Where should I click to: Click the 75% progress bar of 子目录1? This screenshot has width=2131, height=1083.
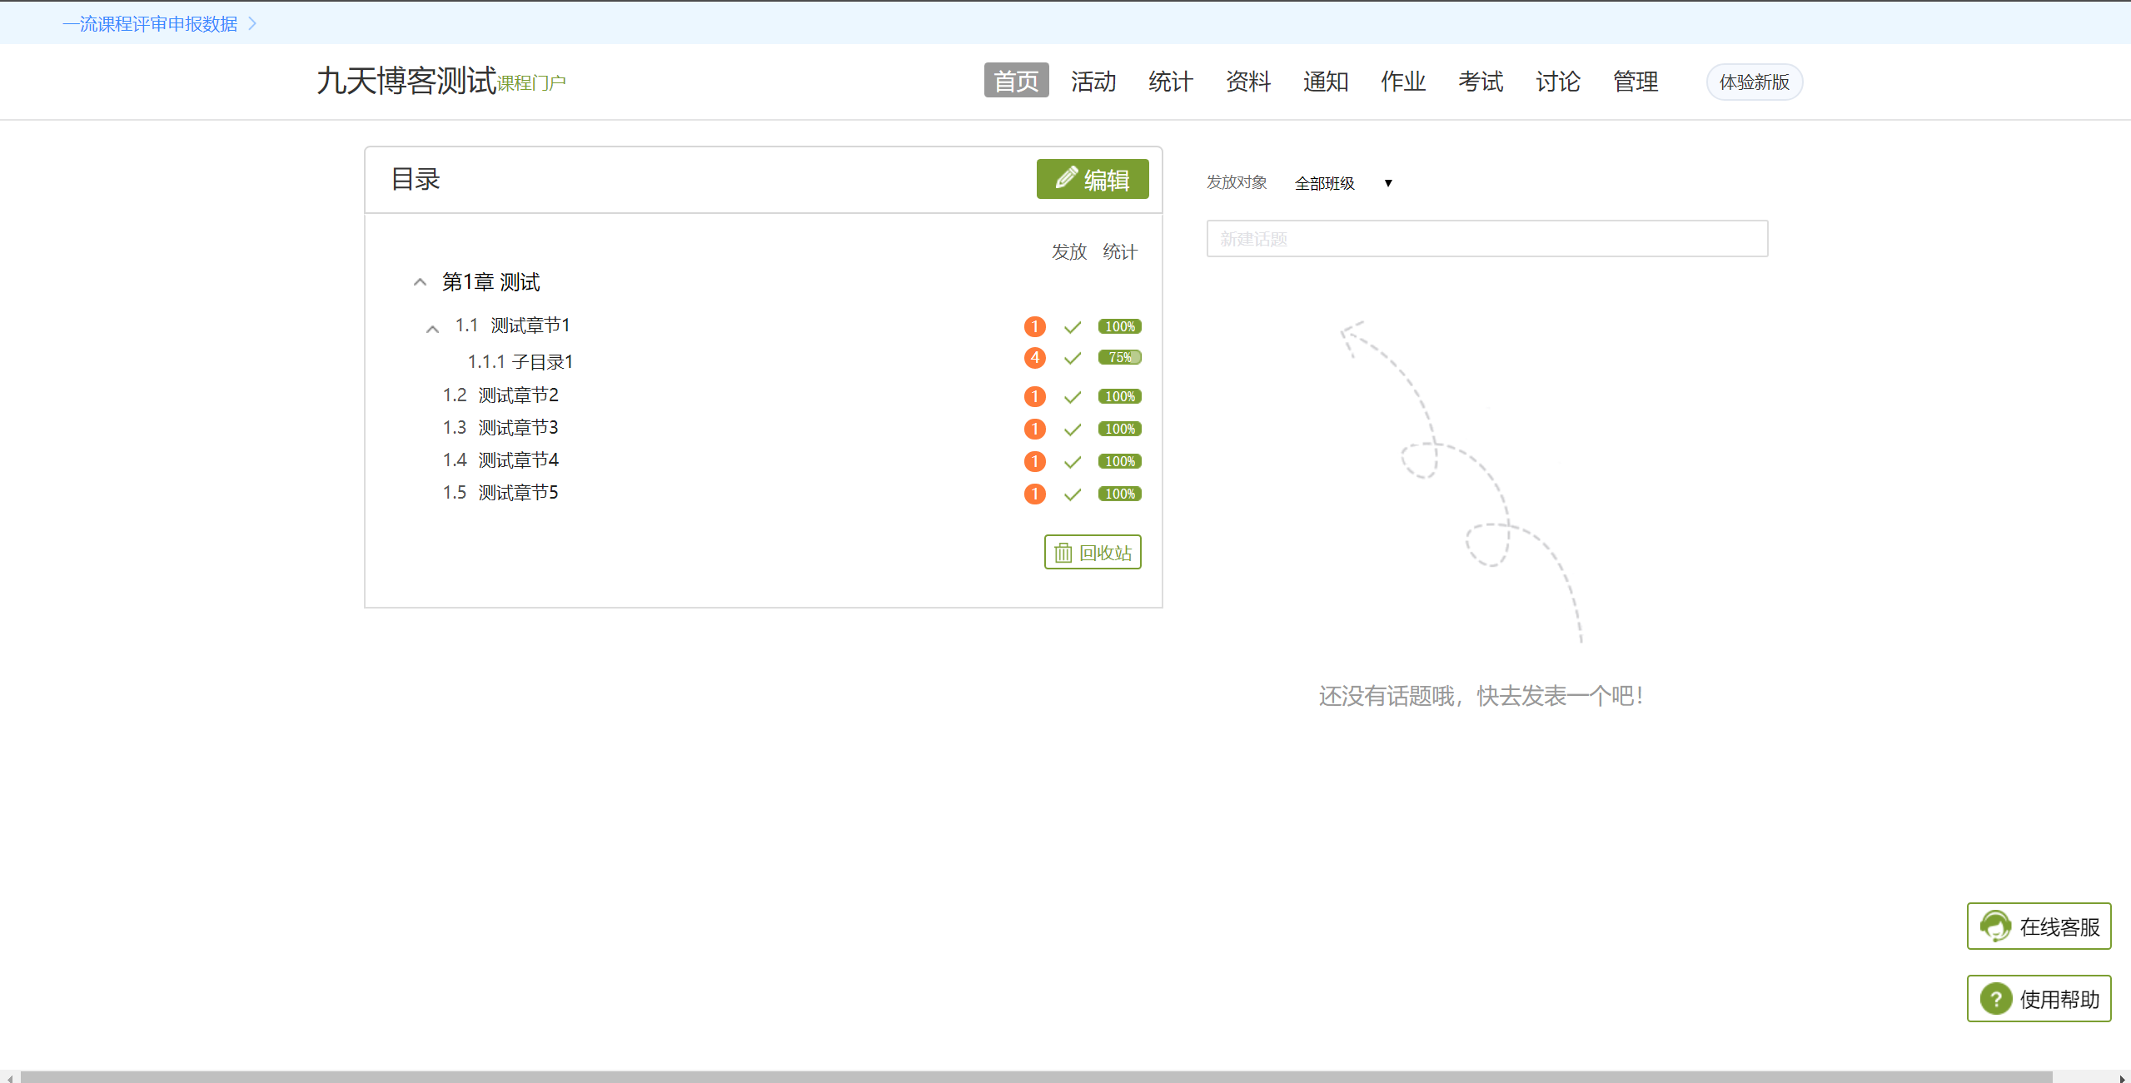click(1119, 357)
